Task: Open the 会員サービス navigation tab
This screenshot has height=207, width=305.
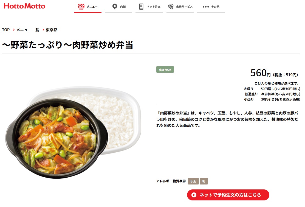Action: pyautogui.click(x=180, y=7)
